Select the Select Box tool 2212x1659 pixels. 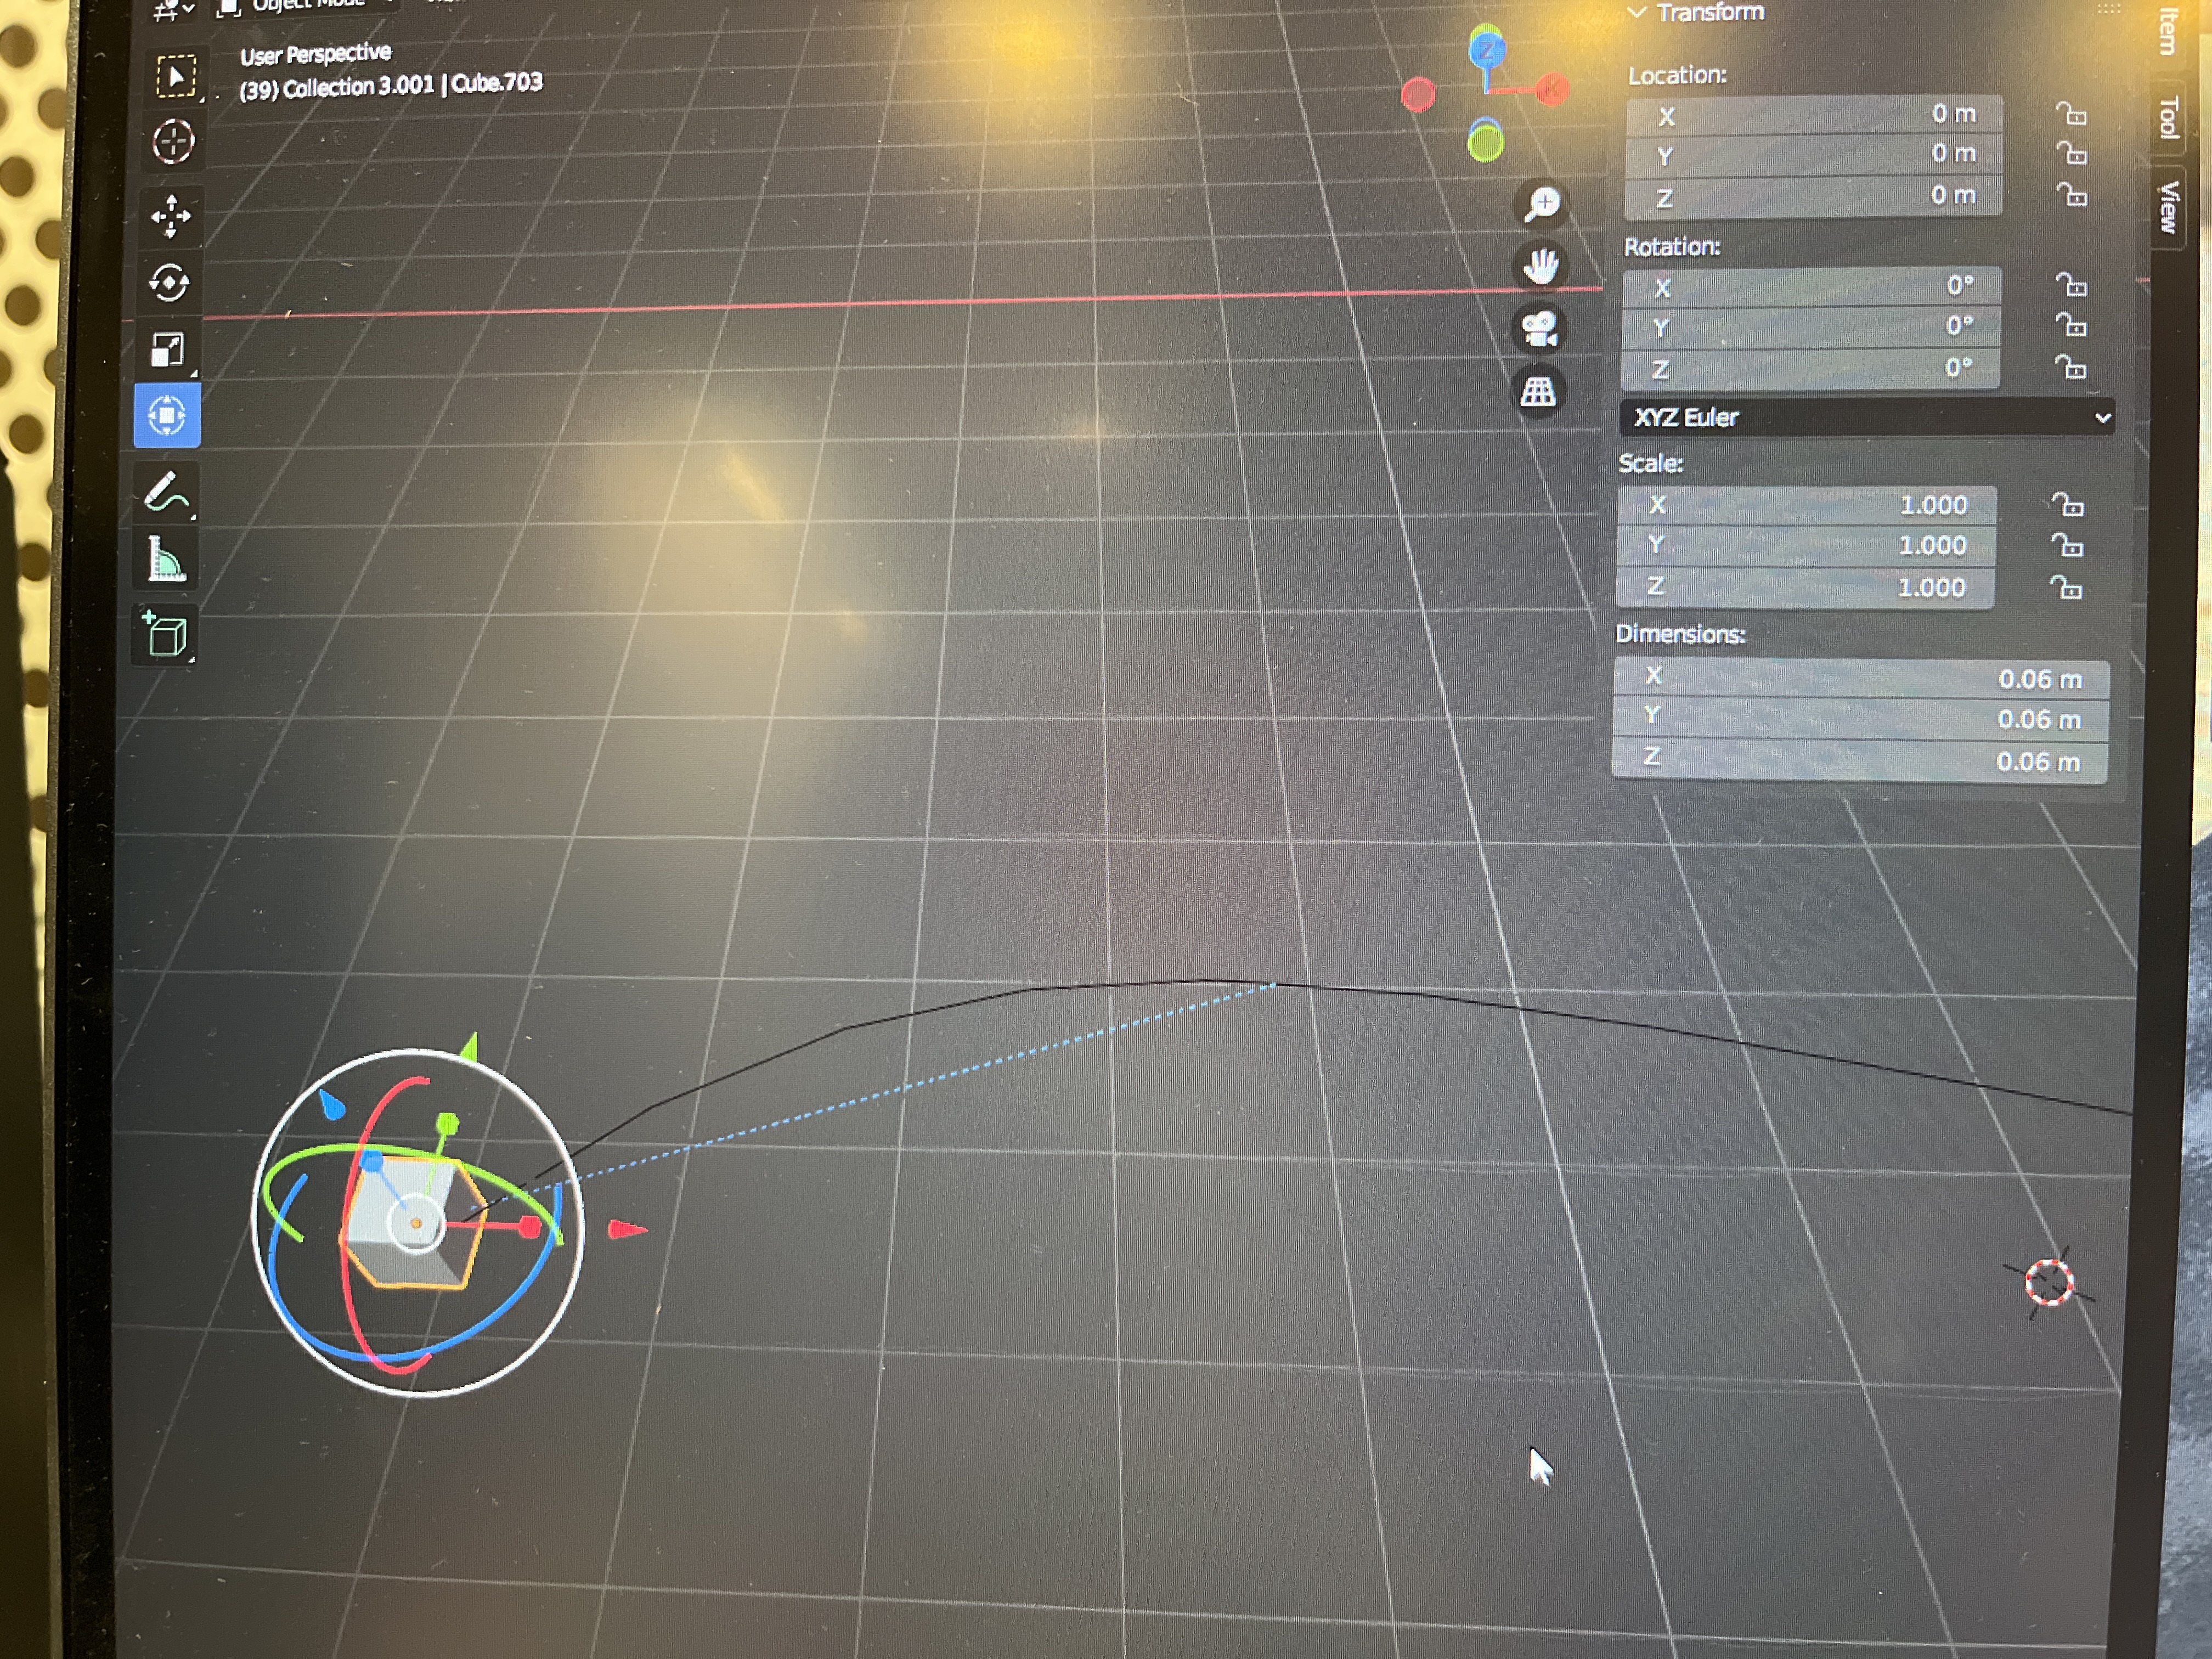175,76
